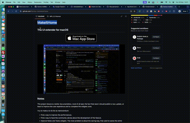Open FileZilla from the dock
Image resolution: width=190 pixels, height=123 pixels.
click(x=3, y=52)
